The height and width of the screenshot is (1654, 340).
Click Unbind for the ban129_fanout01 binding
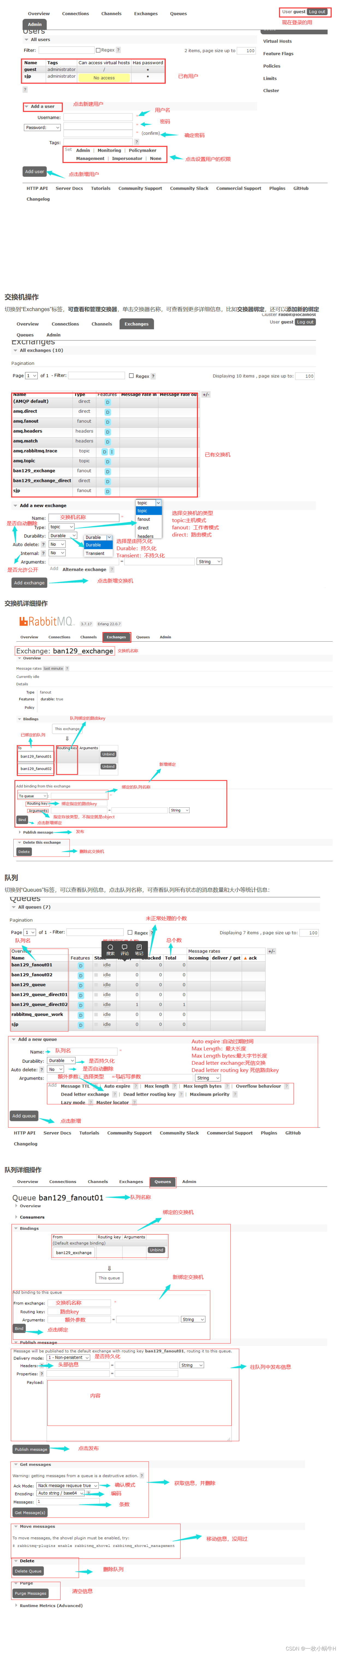tap(108, 755)
